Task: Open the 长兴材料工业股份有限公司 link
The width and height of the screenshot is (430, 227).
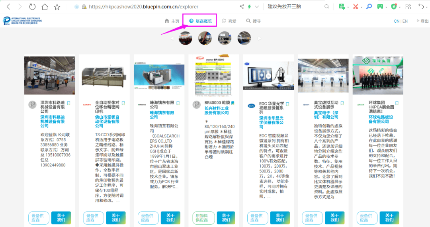Action: (x=217, y=110)
